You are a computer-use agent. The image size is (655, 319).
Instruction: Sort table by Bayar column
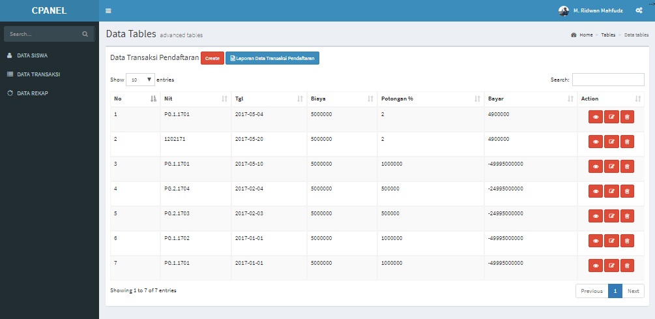[531, 99]
